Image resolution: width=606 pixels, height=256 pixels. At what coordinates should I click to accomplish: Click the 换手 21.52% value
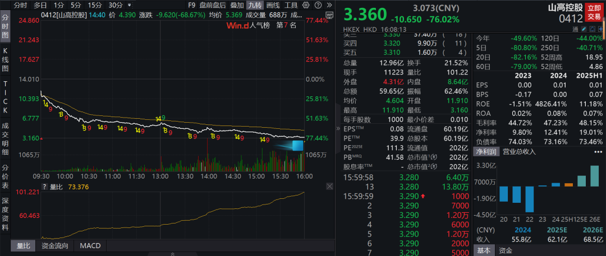pyautogui.click(x=457, y=63)
